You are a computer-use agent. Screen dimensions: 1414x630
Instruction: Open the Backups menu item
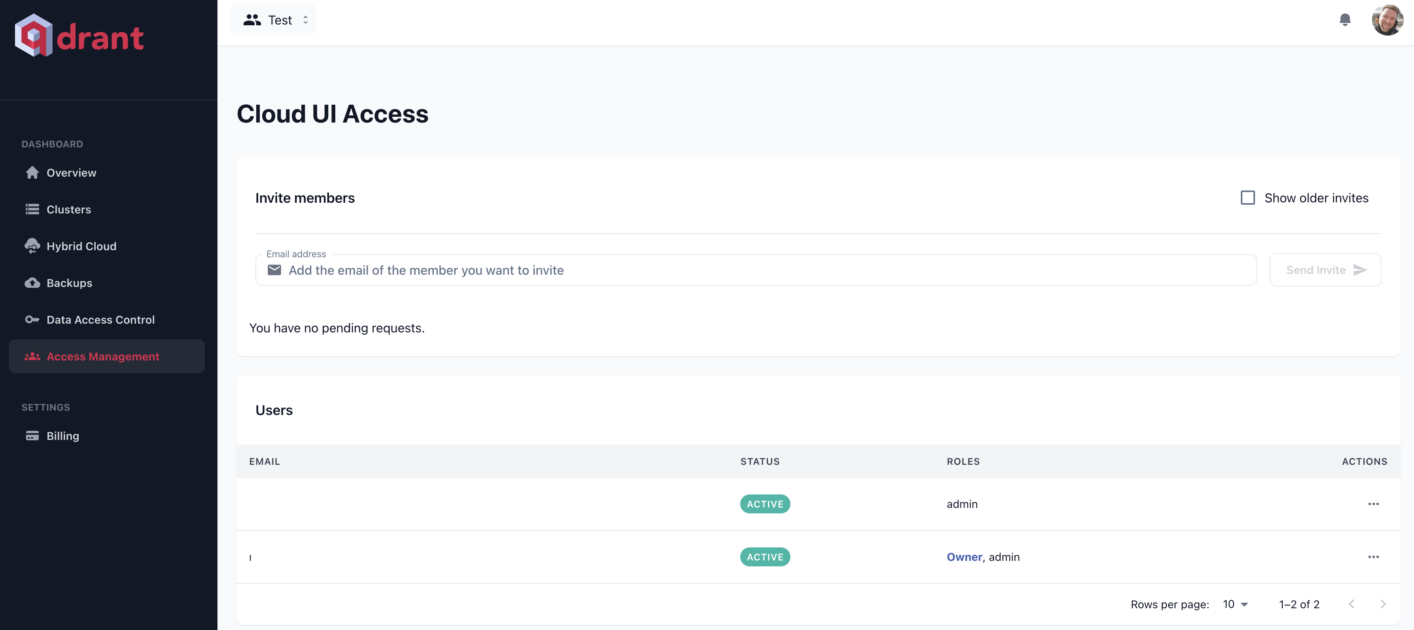69,283
